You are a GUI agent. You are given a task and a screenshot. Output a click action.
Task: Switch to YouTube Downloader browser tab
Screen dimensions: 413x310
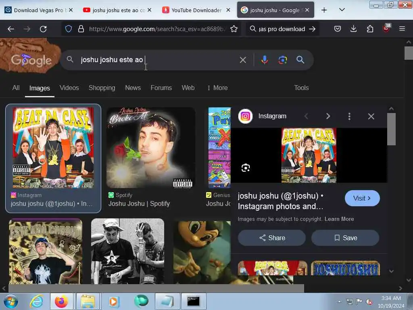tap(192, 10)
